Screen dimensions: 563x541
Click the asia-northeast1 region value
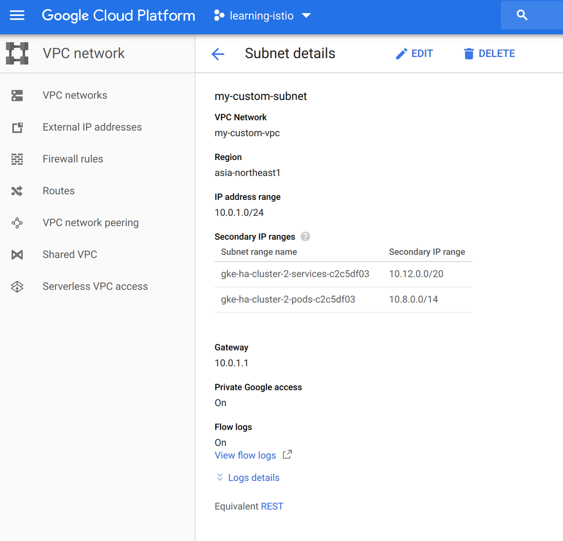click(248, 173)
